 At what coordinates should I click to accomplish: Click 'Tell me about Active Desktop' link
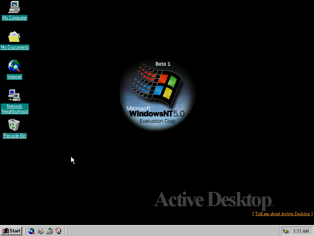pyautogui.click(x=282, y=214)
